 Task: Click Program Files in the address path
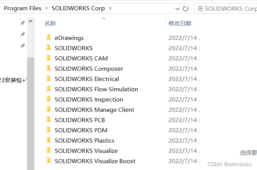22,8
